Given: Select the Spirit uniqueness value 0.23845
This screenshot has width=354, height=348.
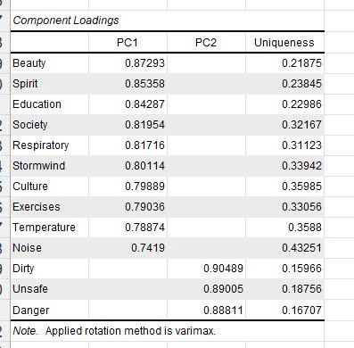Looking at the screenshot, I should point(284,84).
